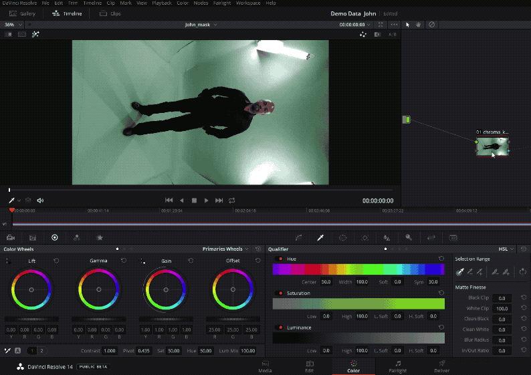Open the Camera Raw palette icon
The height and width of the screenshot is (375, 531).
point(11,237)
